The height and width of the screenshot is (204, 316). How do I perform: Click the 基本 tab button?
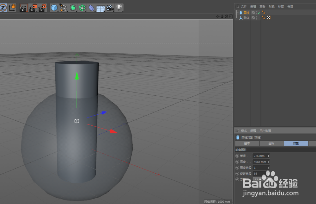tap(247, 143)
